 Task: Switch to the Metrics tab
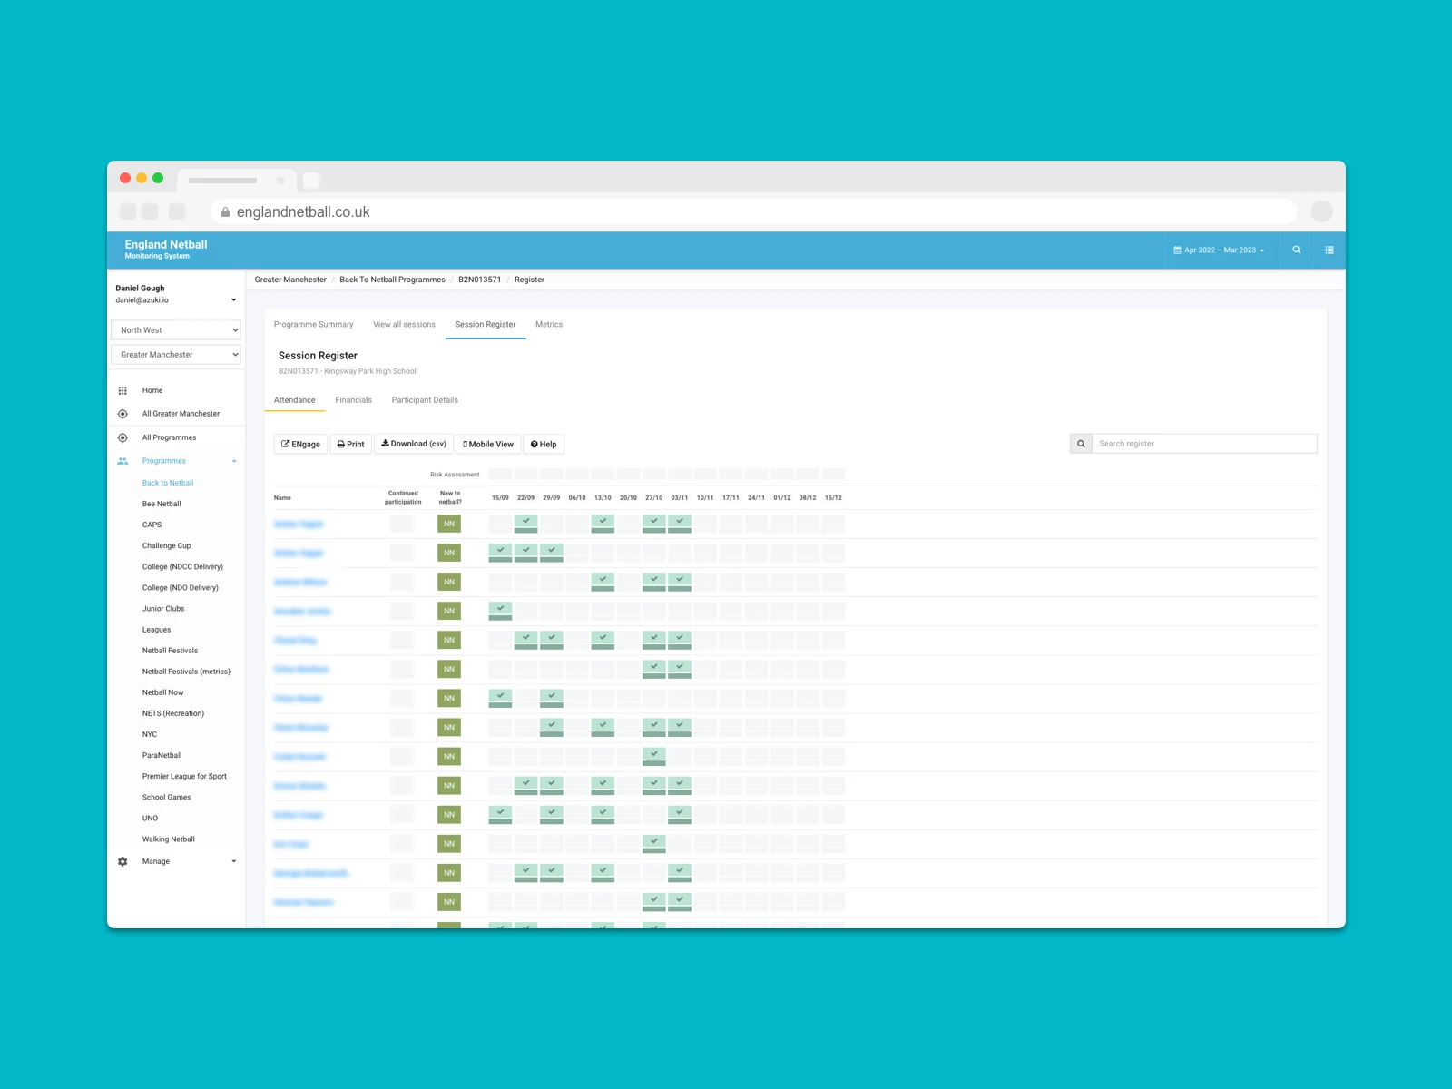(x=549, y=325)
